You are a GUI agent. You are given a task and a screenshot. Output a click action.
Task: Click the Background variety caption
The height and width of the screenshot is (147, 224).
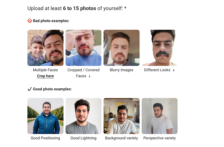point(122,138)
